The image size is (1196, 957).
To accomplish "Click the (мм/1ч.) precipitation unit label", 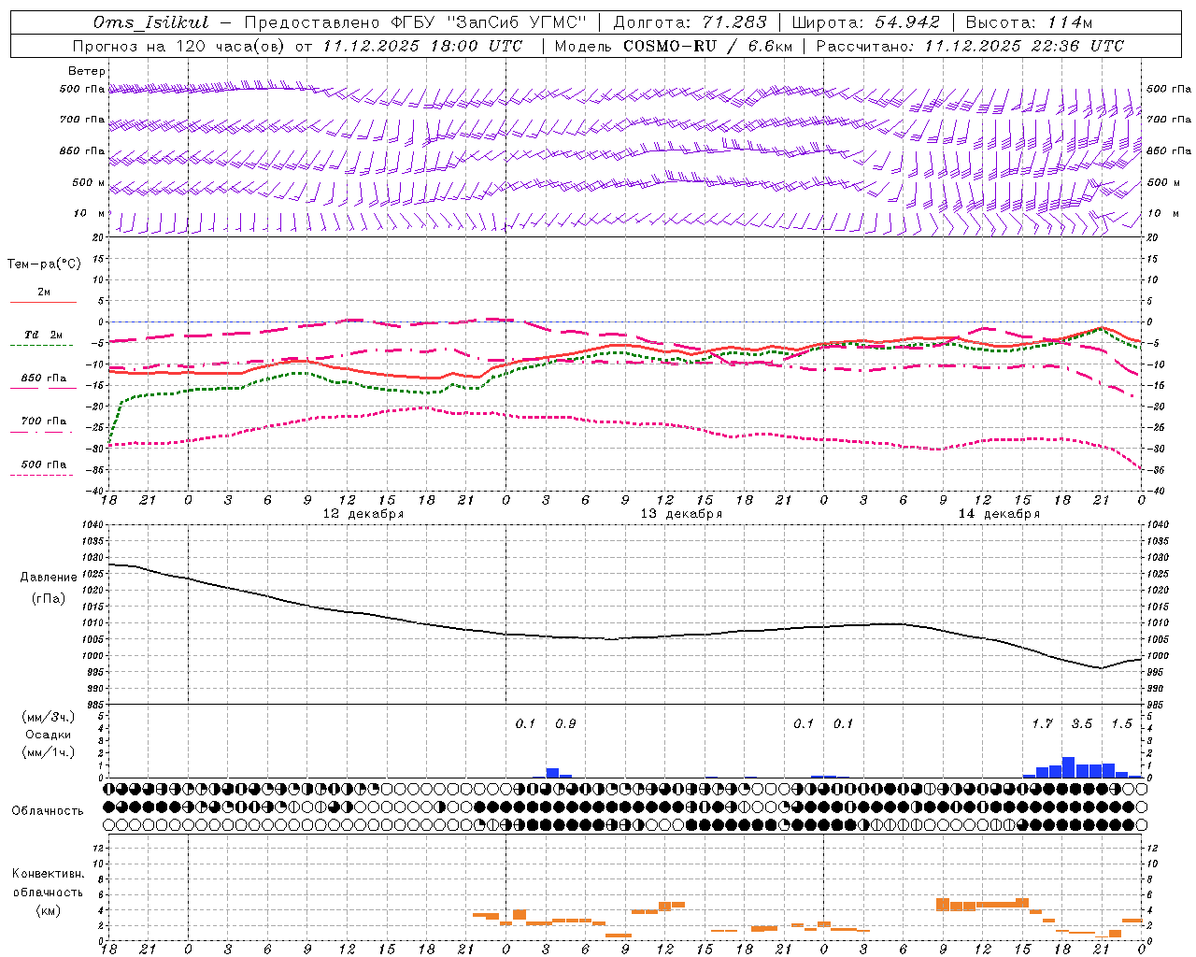I will 49,752.
